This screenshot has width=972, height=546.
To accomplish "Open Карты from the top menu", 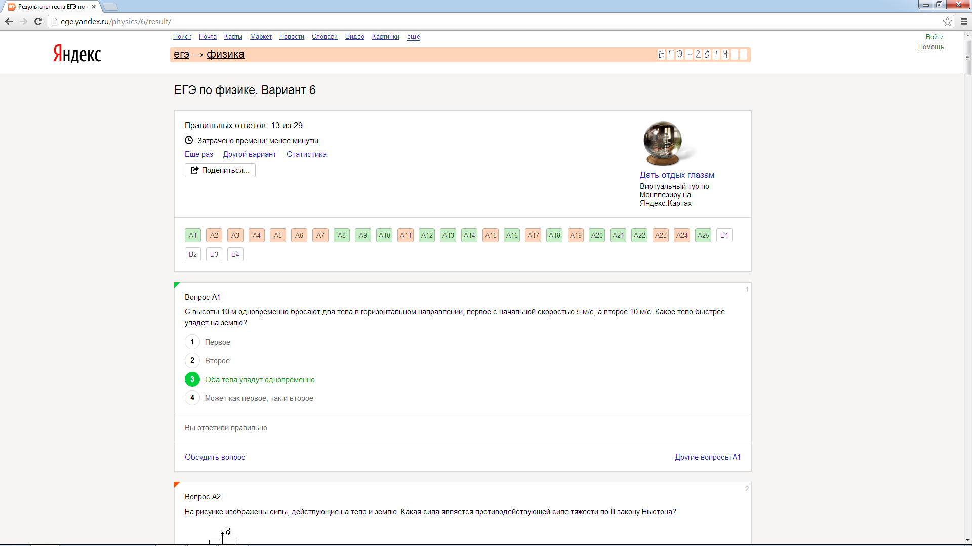I will click(233, 37).
